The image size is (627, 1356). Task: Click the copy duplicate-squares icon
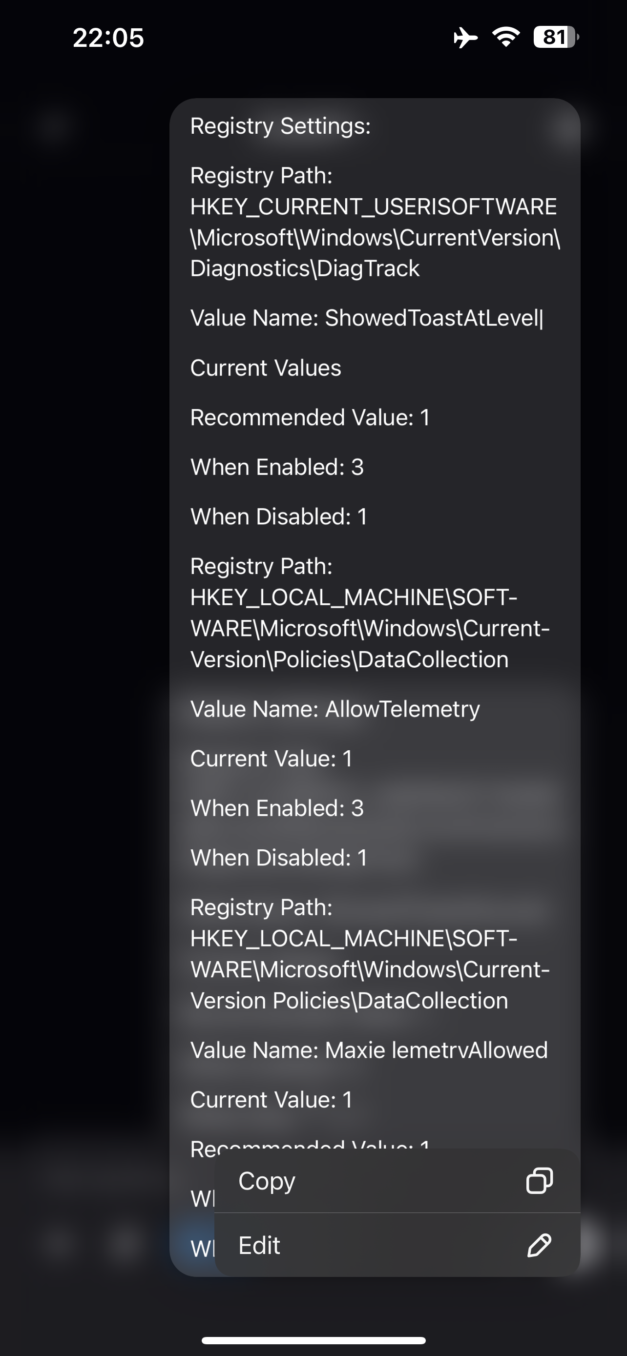coord(540,1180)
